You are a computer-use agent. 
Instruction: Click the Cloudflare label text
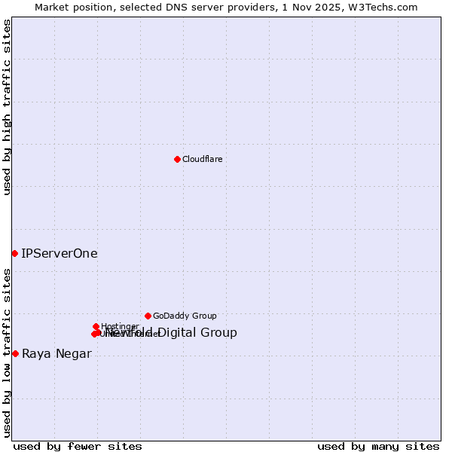(202, 159)
